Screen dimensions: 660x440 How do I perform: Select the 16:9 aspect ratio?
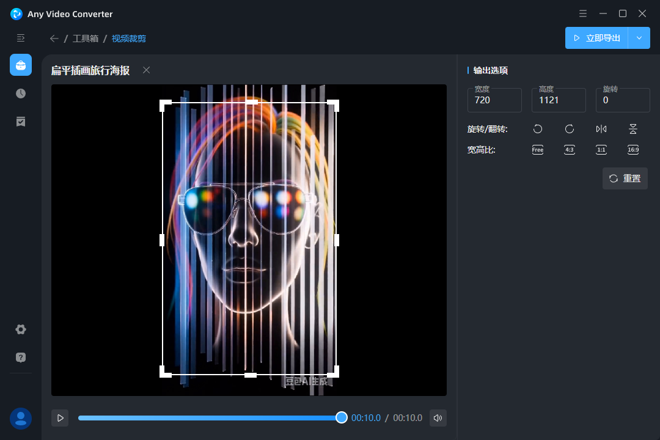click(633, 150)
